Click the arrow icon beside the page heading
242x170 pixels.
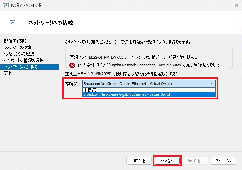[13, 23]
